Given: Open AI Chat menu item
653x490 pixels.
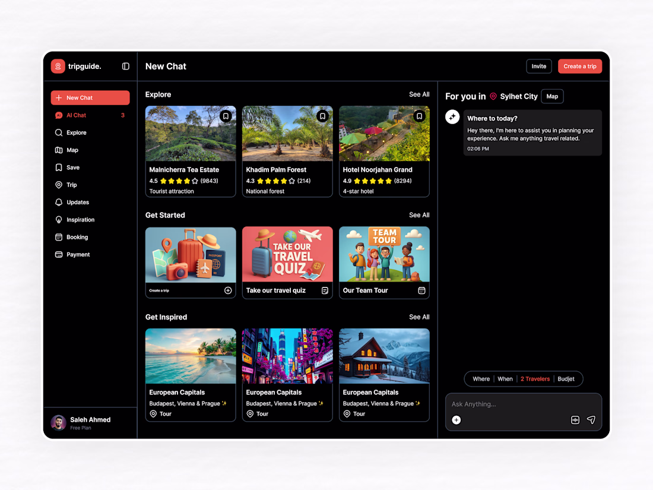Looking at the screenshot, I should 90,115.
